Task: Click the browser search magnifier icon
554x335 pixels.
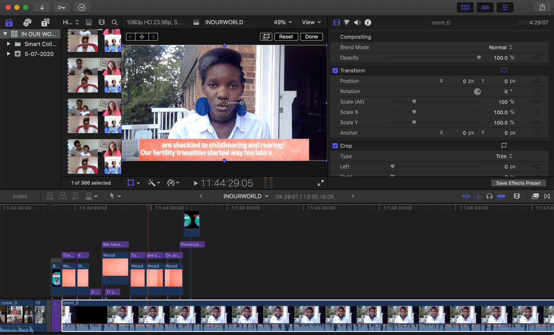Action: coord(114,23)
